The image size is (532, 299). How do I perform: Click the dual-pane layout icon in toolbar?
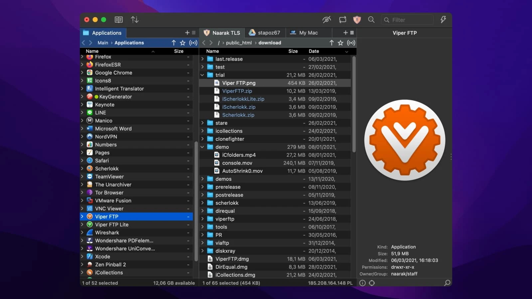(119, 20)
